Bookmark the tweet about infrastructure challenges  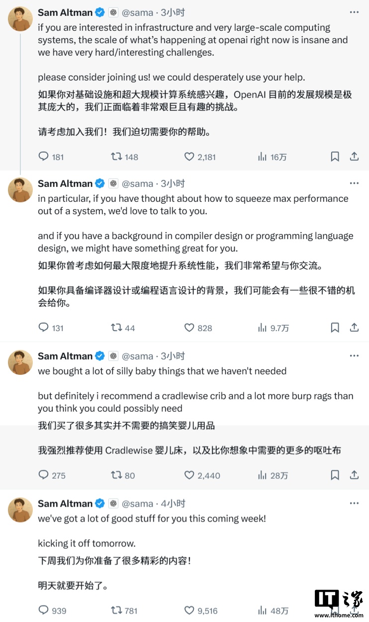pyautogui.click(x=335, y=157)
